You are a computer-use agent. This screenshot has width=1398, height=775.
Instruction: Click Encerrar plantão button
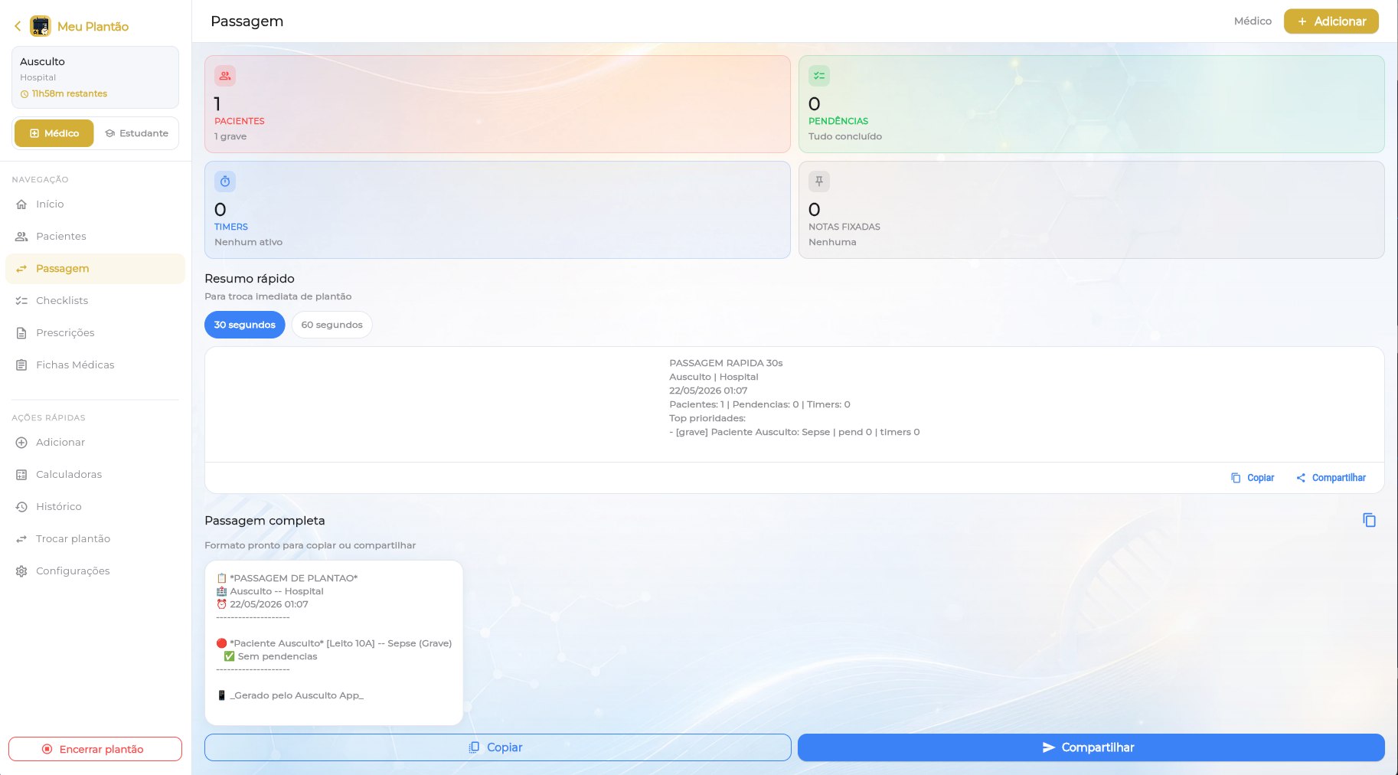pos(95,749)
